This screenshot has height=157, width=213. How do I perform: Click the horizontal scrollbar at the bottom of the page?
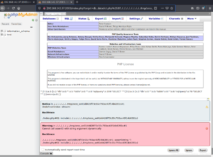[x=36, y=156]
